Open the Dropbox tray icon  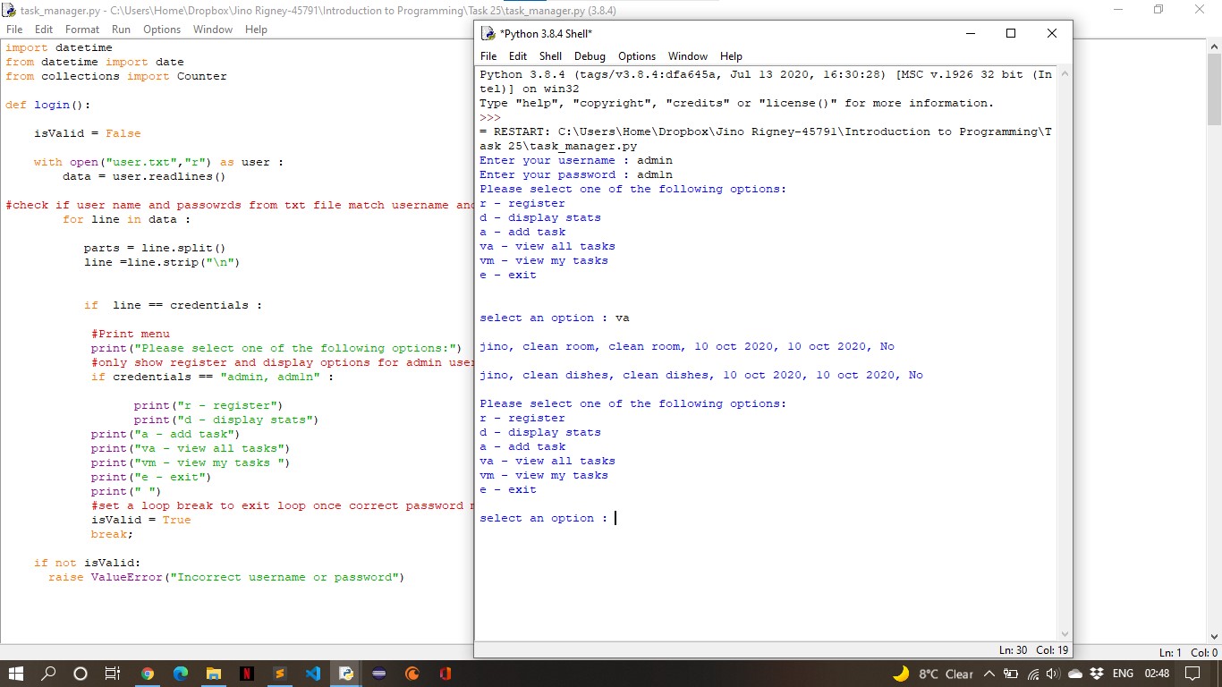click(1097, 674)
